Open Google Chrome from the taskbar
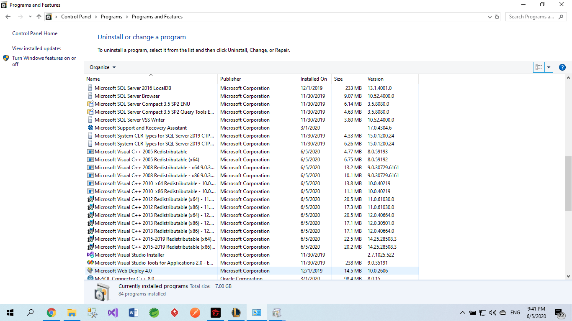This screenshot has width=572, height=321. (52, 313)
